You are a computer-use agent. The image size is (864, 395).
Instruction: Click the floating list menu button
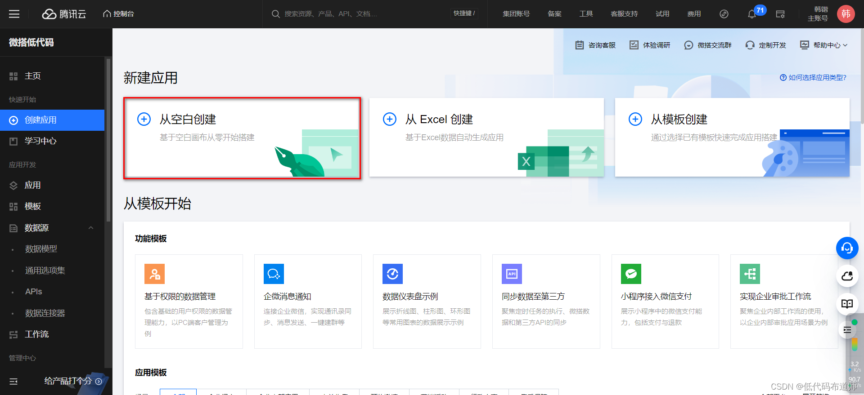[847, 330]
